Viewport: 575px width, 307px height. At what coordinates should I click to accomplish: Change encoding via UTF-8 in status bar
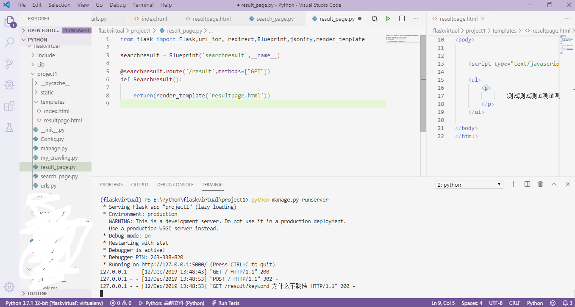tap(496, 303)
